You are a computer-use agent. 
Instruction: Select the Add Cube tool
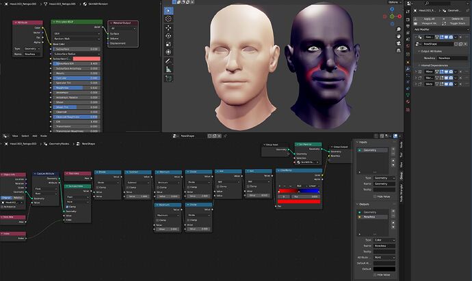(168, 78)
